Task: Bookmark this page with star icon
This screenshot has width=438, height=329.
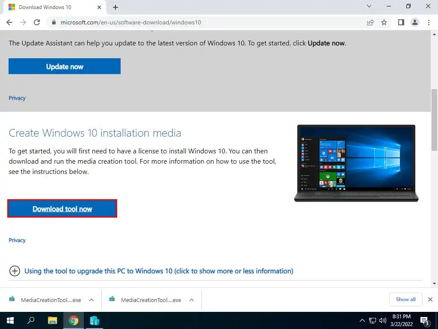Action: [x=384, y=22]
